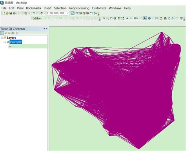The width and height of the screenshot is (186, 151).
Task: Select the Pan hand tool
Action: coord(111,18)
